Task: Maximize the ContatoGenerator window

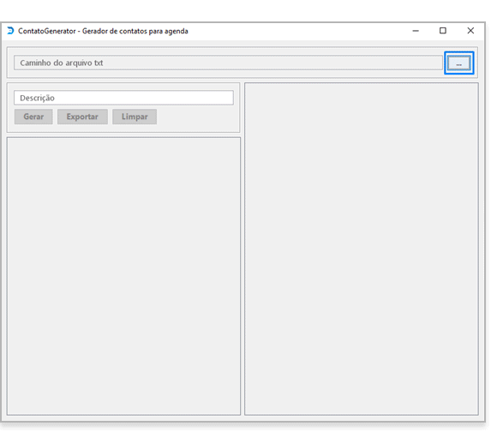Action: click(443, 31)
